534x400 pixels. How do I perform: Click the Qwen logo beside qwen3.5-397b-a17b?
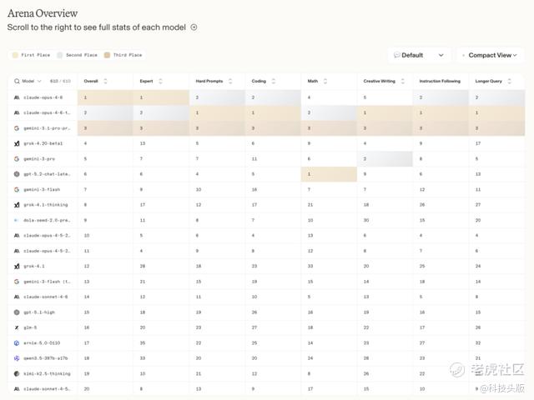pos(17,357)
